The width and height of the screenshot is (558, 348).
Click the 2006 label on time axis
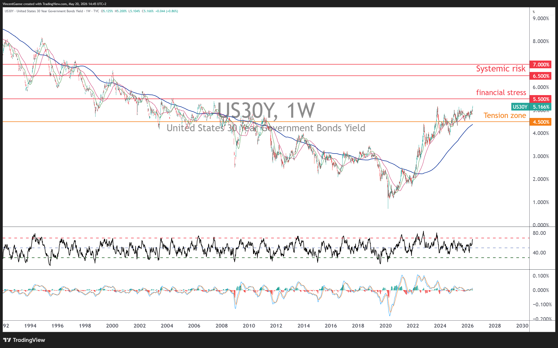194,326
